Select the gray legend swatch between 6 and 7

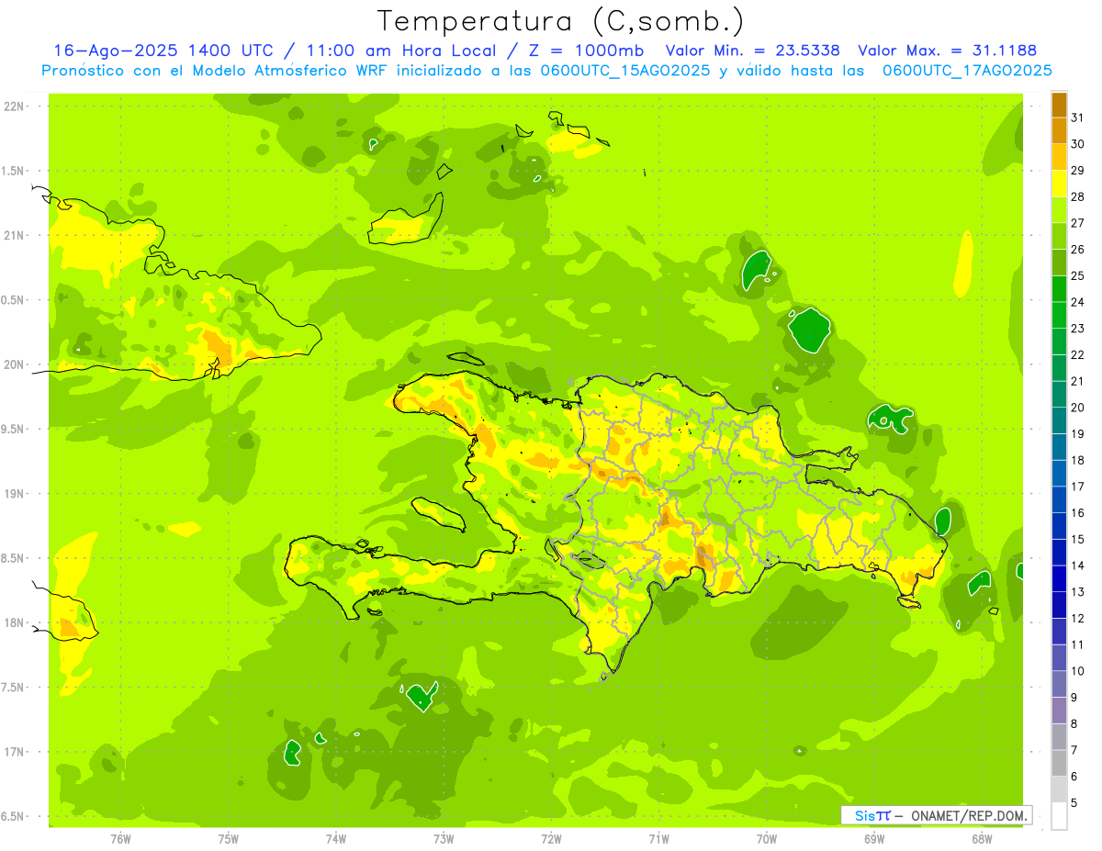pos(1059,763)
